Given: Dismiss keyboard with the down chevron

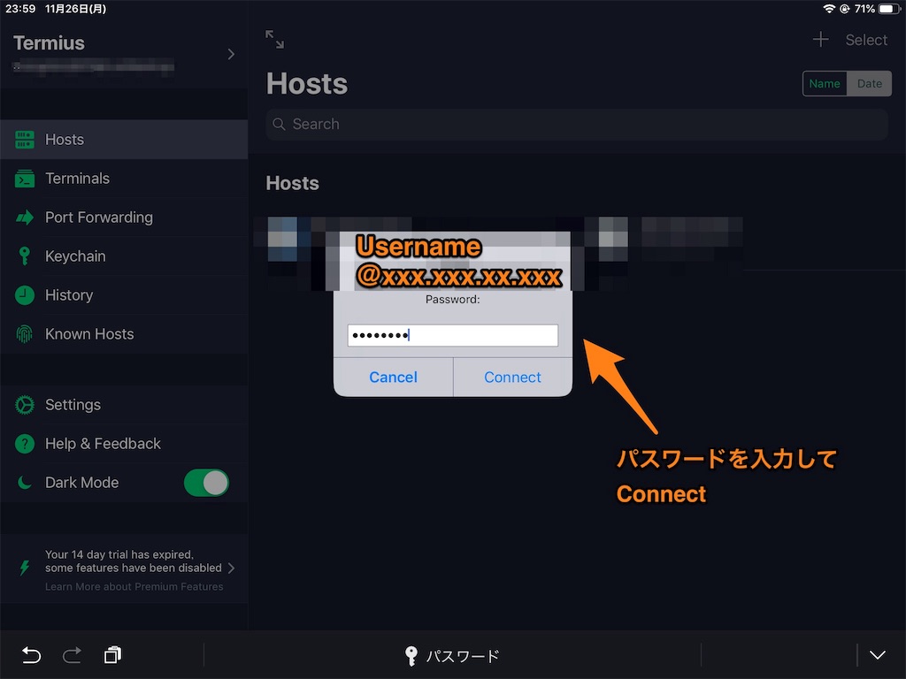Looking at the screenshot, I should pyautogui.click(x=878, y=655).
